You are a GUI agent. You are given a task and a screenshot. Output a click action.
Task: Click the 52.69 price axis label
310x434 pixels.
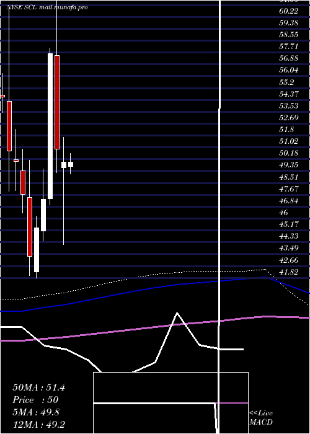[x=288, y=118]
